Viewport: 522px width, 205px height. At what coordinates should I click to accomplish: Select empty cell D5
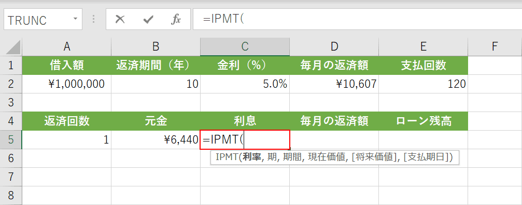(x=334, y=139)
